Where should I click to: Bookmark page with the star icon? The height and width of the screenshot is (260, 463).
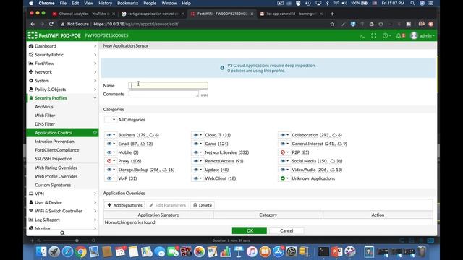tap(332, 24)
